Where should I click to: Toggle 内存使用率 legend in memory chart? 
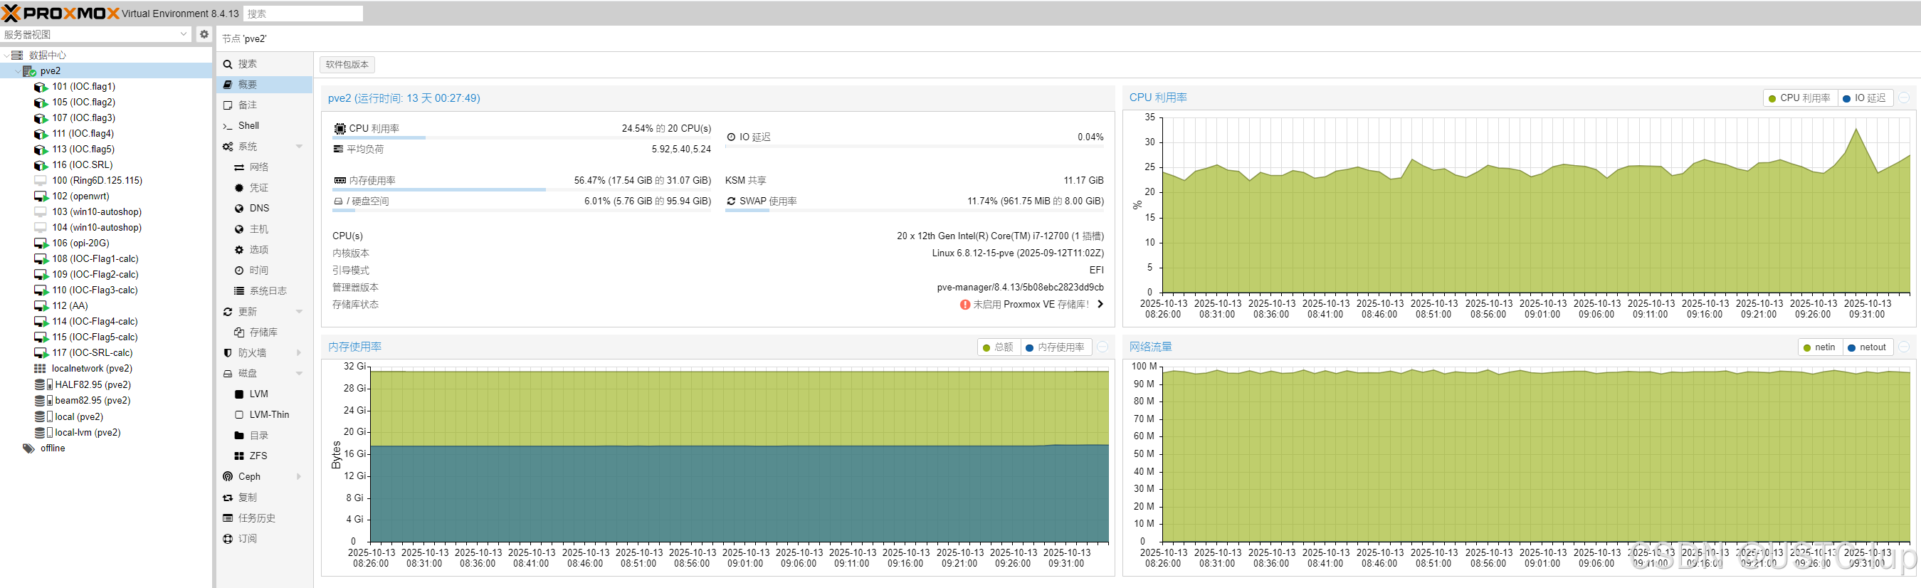point(1056,347)
